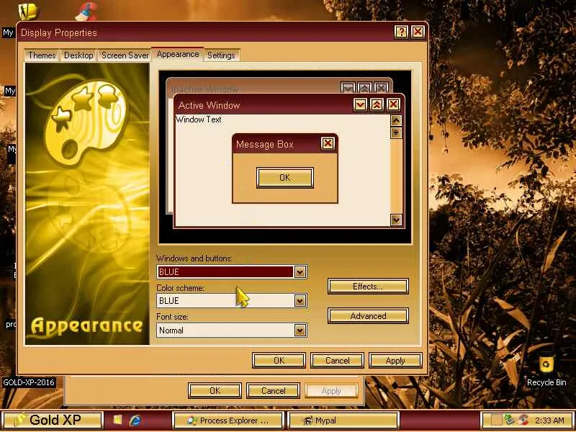Image resolution: width=576 pixels, height=432 pixels.
Task: Click the Effects... button
Action: (x=368, y=286)
